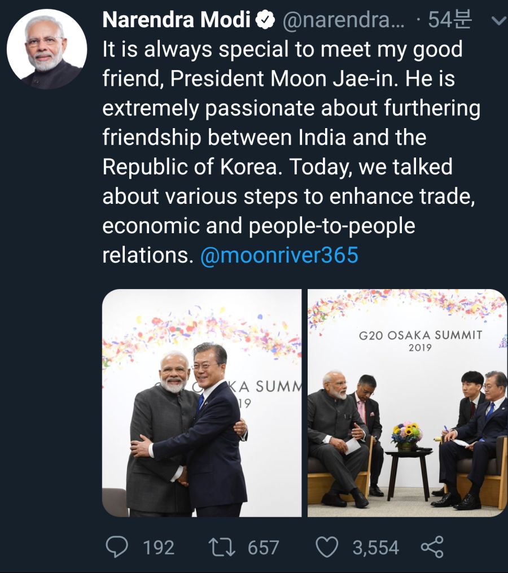Screen dimensions: 508x573
Task: Click the blue verified badge
Action: click(x=264, y=20)
